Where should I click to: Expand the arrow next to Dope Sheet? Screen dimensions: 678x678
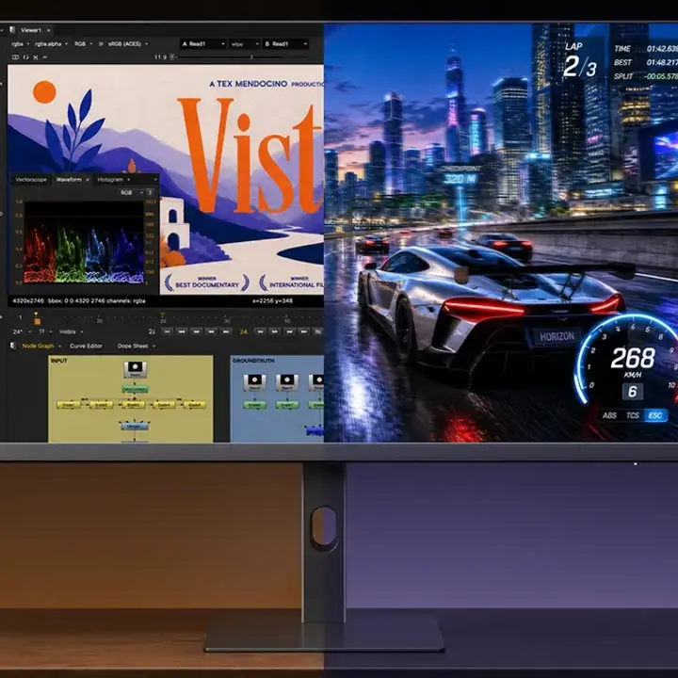pos(153,346)
